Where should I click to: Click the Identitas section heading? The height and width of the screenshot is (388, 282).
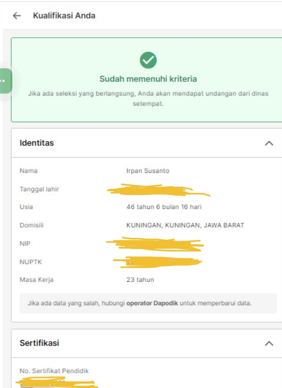37,143
